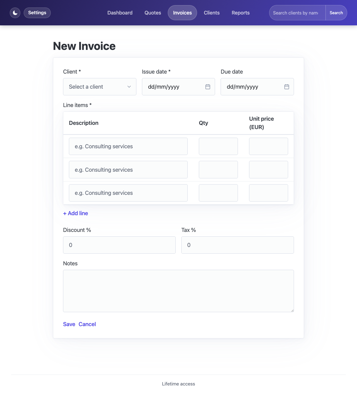This screenshot has height=393, width=357.
Task: Click the first line item Description field
Action: 128,146
